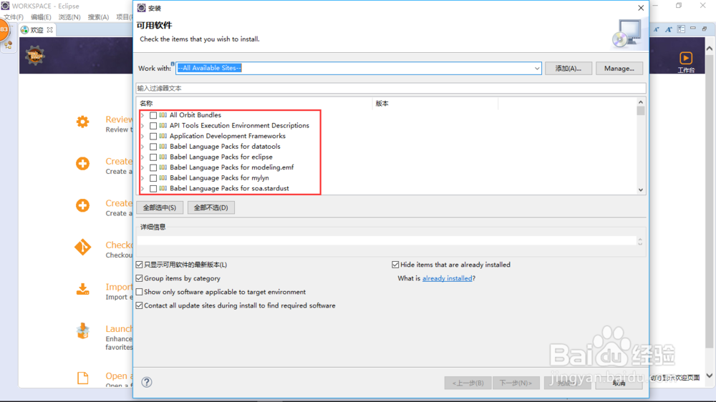The height and width of the screenshot is (402, 716).
Task: Open the 浏览(N) menu in Eclipse
Action: pyautogui.click(x=69, y=17)
